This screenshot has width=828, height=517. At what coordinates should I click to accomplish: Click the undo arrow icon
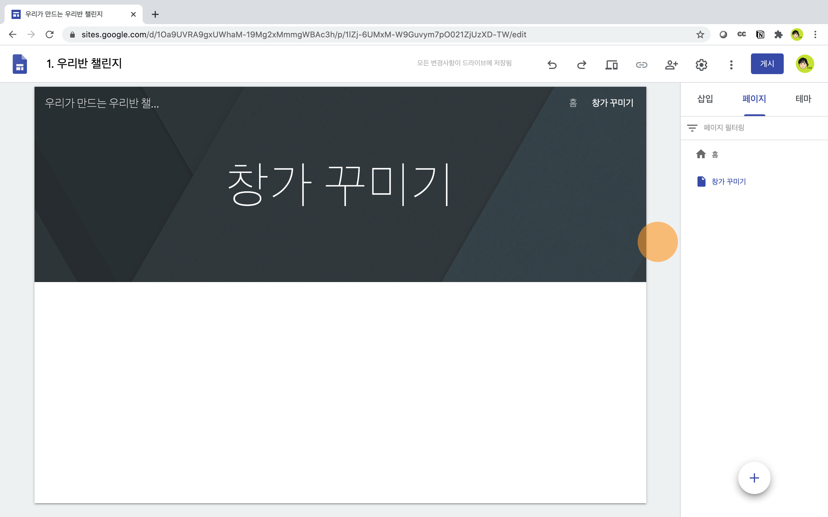pyautogui.click(x=552, y=64)
